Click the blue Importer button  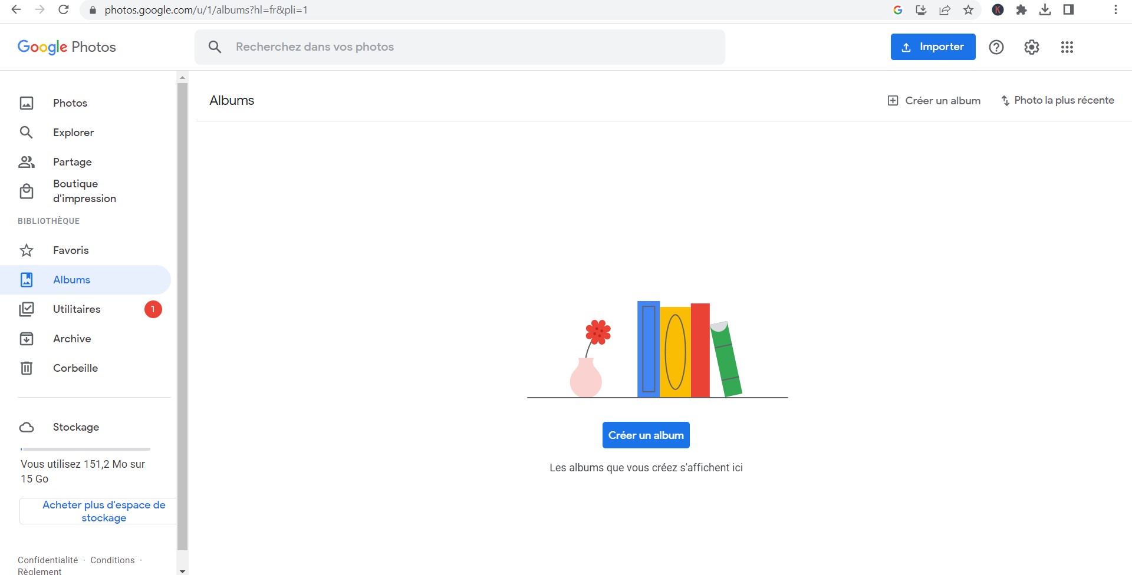point(933,47)
